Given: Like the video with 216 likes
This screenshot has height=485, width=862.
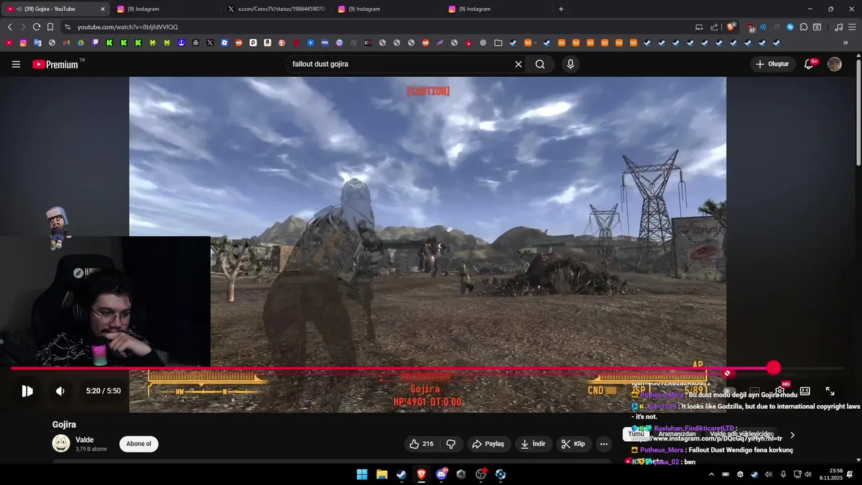Looking at the screenshot, I should 422,444.
